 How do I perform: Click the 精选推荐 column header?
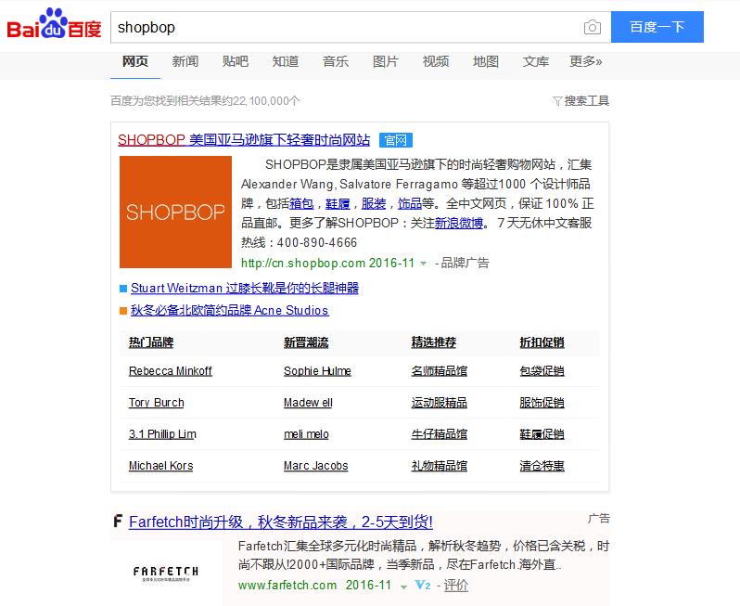point(434,342)
